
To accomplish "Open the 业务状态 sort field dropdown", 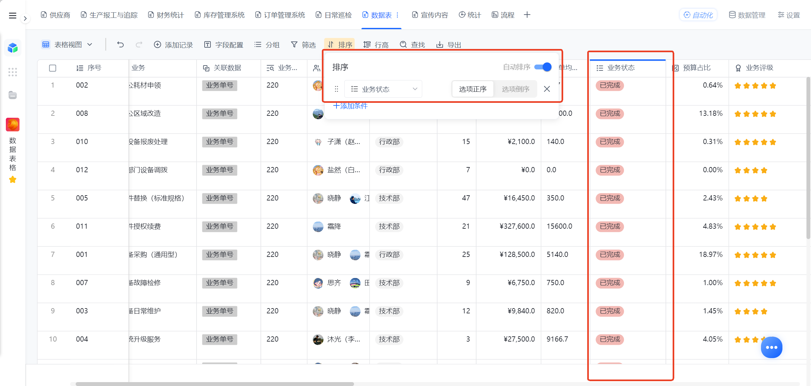I will point(383,89).
